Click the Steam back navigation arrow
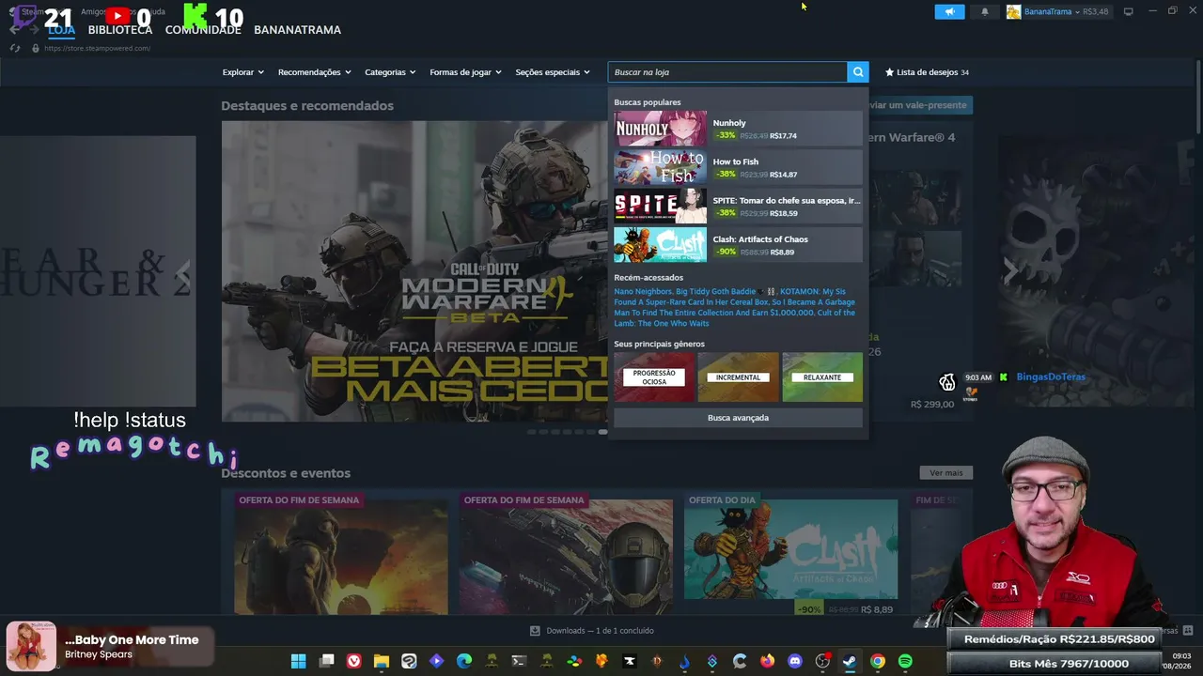Image resolution: width=1203 pixels, height=676 pixels. pos(14,29)
